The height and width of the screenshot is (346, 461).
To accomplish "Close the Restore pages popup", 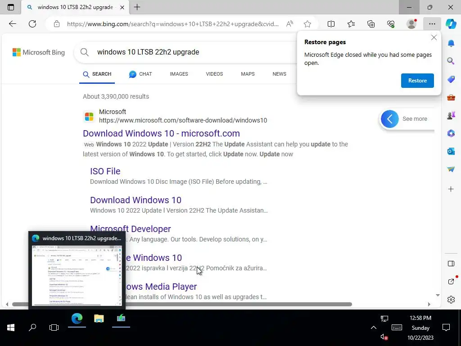I will [434, 38].
